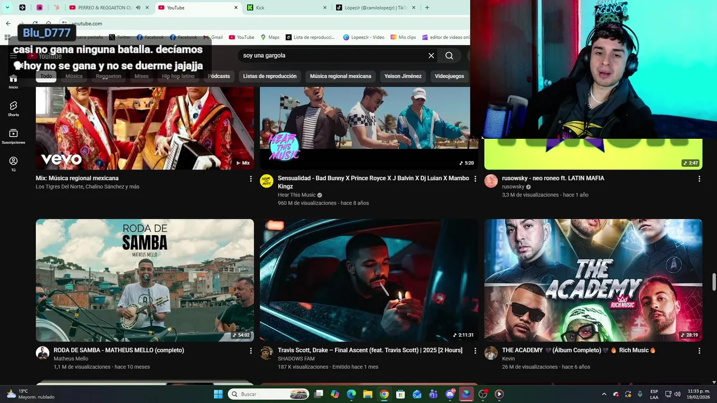The image size is (717, 403).
Task: Open Gmail bookmark
Action: (213, 38)
